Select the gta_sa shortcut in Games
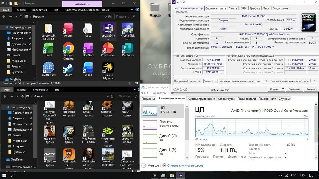This screenshot has width=319, height=179. (50, 134)
